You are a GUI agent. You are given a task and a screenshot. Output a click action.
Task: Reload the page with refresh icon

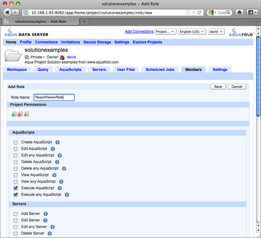coord(199,13)
